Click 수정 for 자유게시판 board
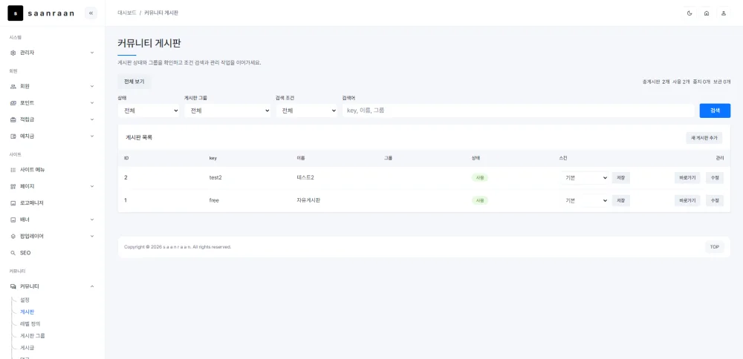This screenshot has height=359, width=743. (x=715, y=200)
